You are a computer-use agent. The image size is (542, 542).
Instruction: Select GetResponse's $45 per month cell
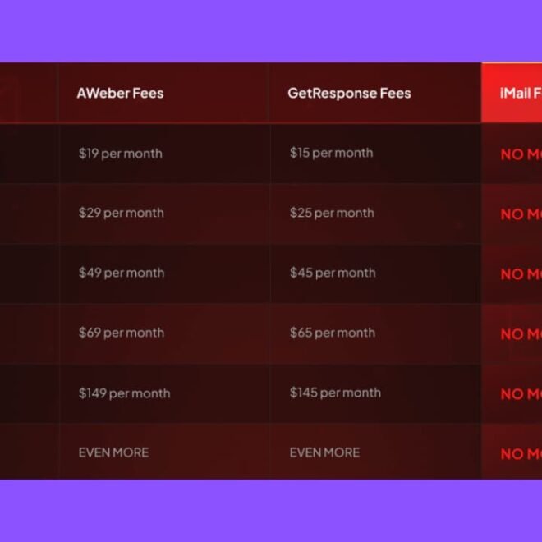(x=333, y=273)
